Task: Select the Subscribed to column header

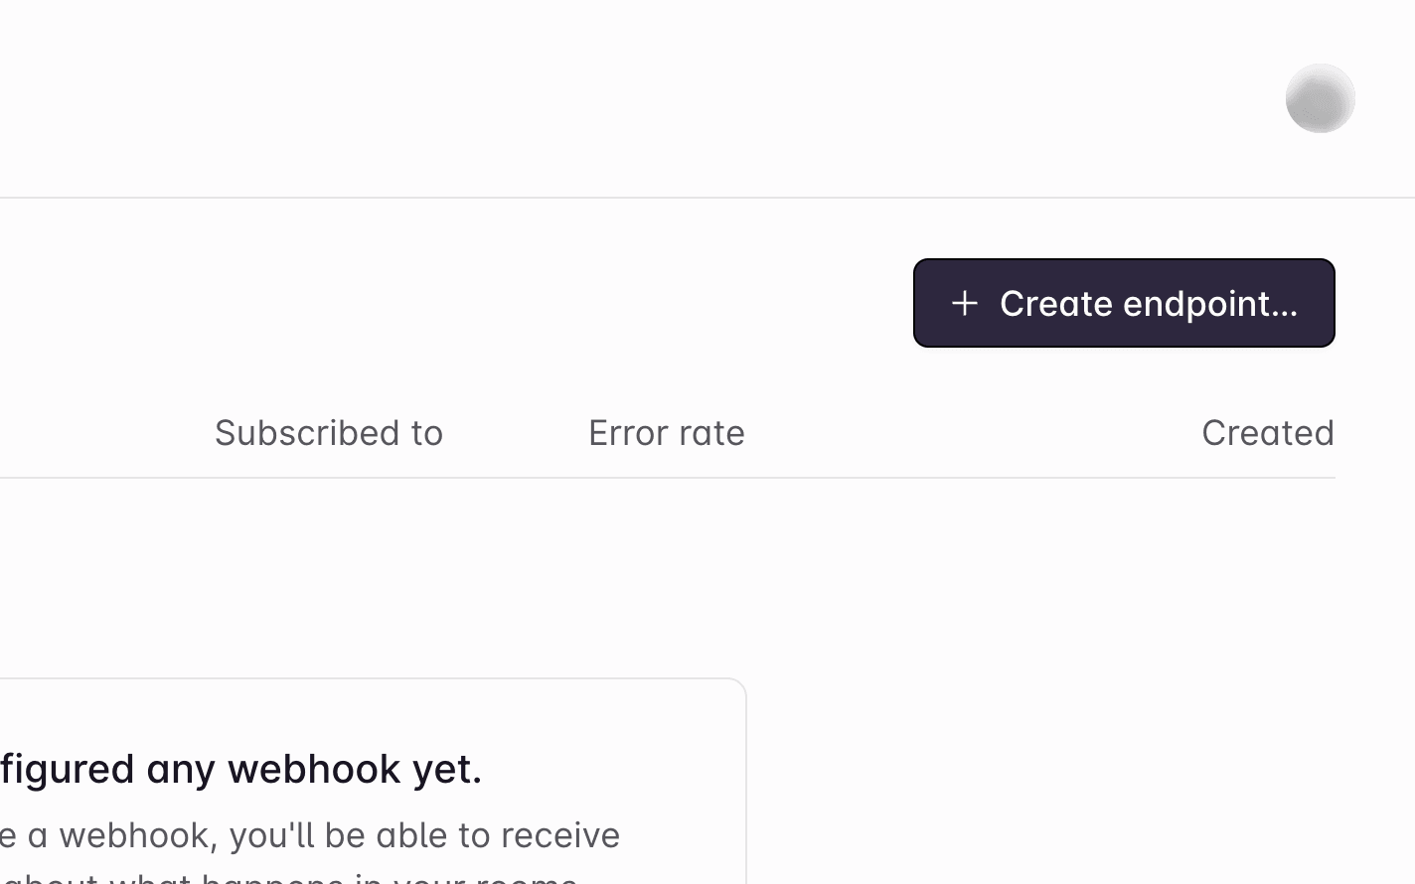Action: (x=329, y=433)
